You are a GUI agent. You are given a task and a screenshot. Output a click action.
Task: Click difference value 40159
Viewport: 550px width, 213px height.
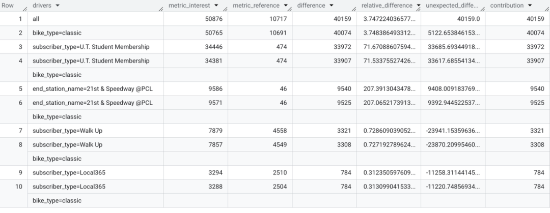point(342,19)
